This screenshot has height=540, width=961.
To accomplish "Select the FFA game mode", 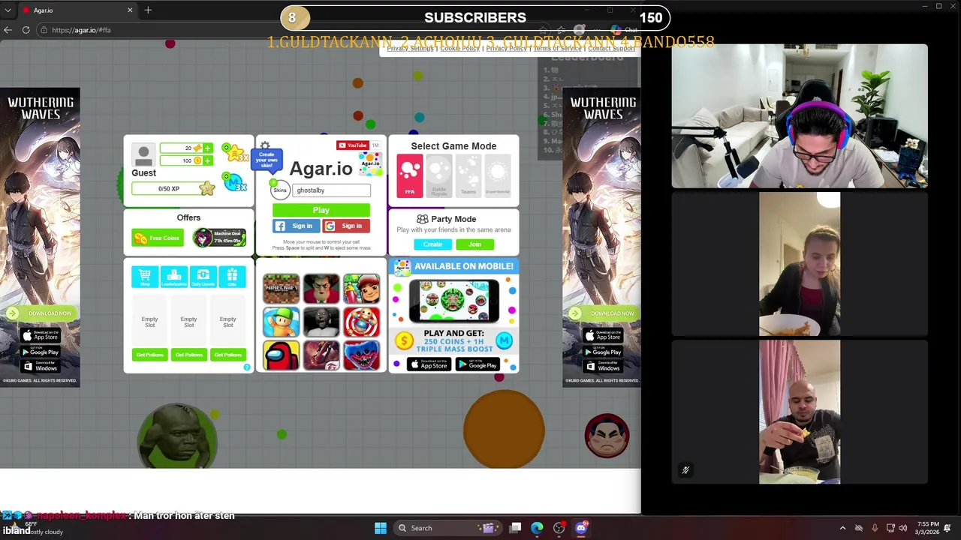I will pyautogui.click(x=410, y=175).
